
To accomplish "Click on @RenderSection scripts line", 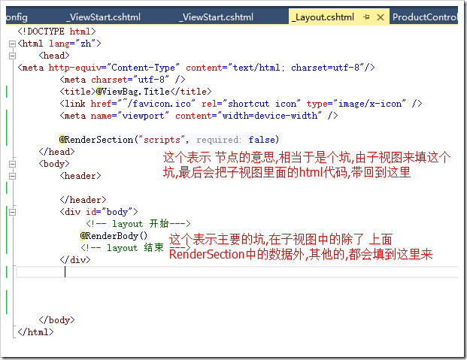I will 169,140.
